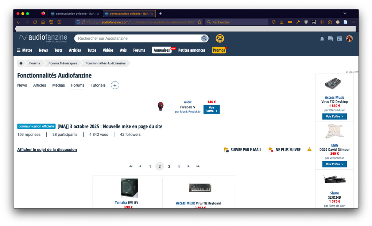Screen dimensions: 372x226
Task: Click the tracking protection shield in URL bar
Action: click(x=78, y=22)
